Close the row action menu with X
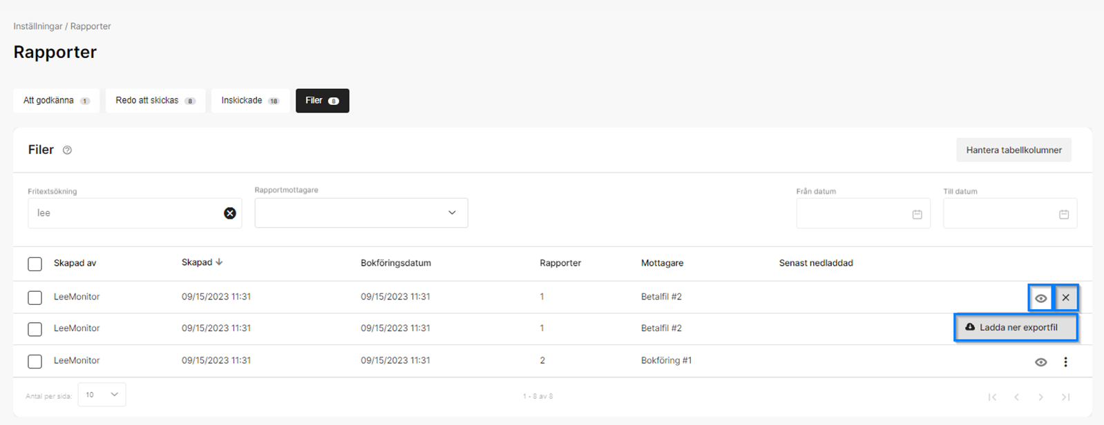 tap(1066, 298)
